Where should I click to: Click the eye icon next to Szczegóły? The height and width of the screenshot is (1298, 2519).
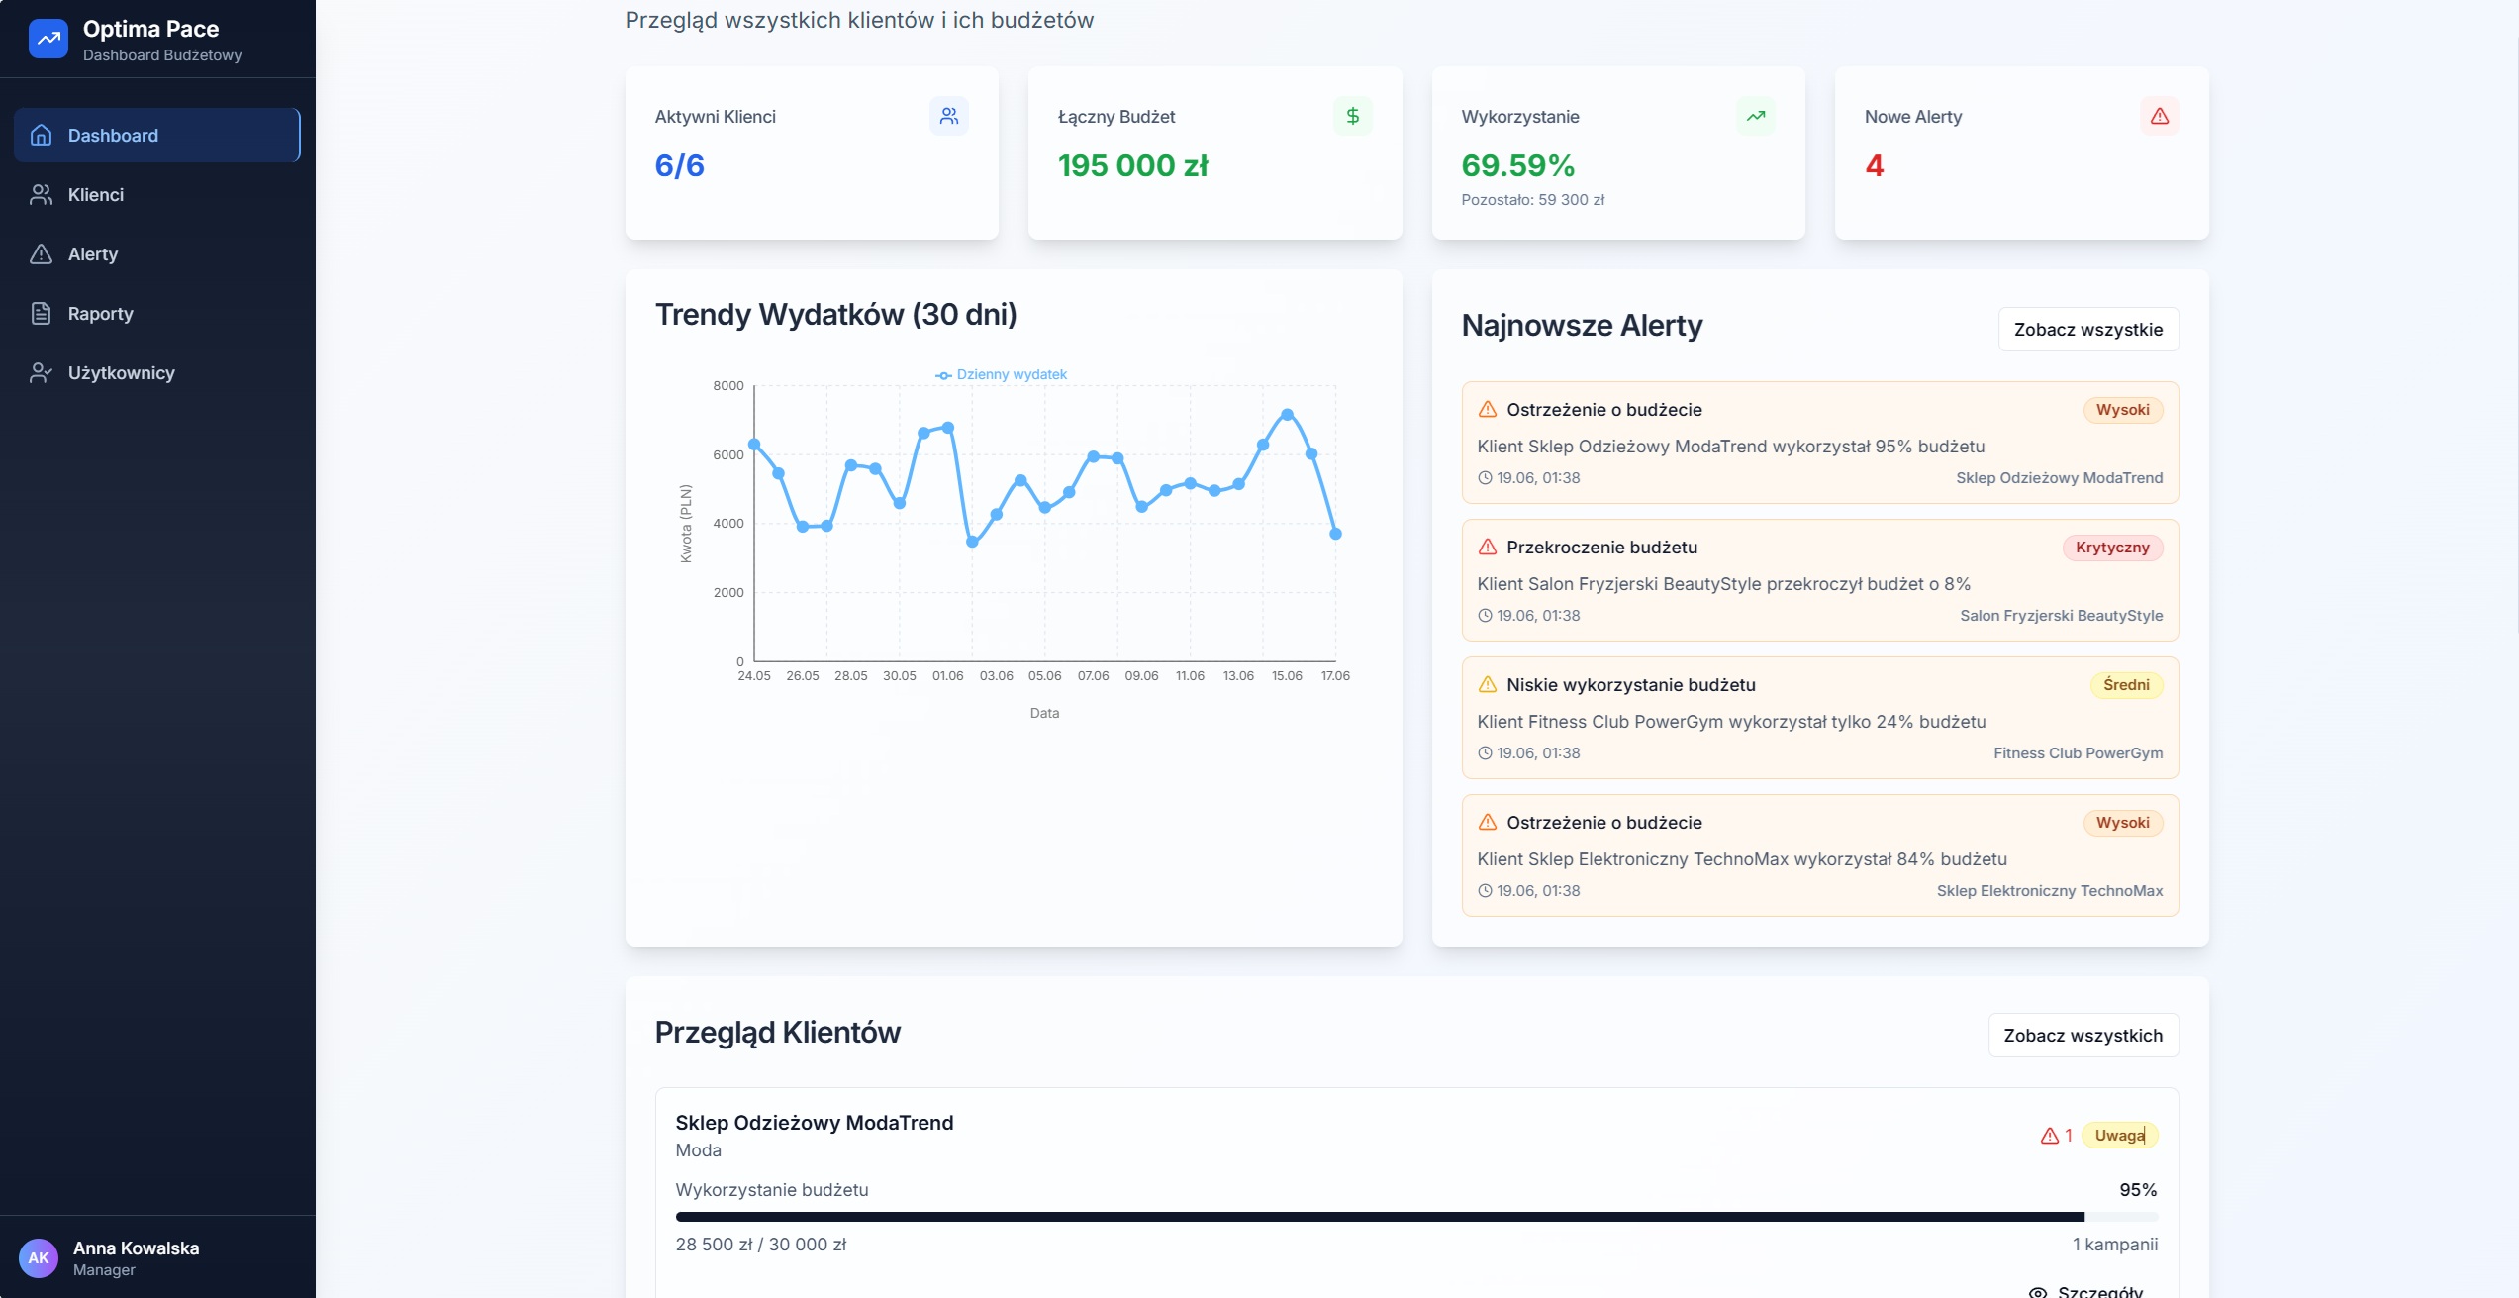tap(2037, 1291)
